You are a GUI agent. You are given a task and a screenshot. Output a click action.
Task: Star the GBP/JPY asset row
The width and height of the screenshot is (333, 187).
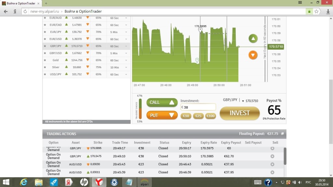click(x=45, y=46)
